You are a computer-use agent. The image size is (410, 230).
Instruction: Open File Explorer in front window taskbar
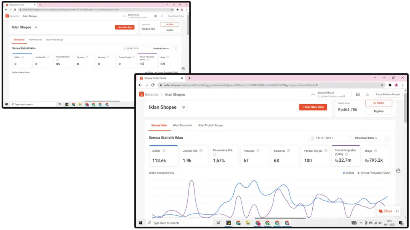[247, 223]
